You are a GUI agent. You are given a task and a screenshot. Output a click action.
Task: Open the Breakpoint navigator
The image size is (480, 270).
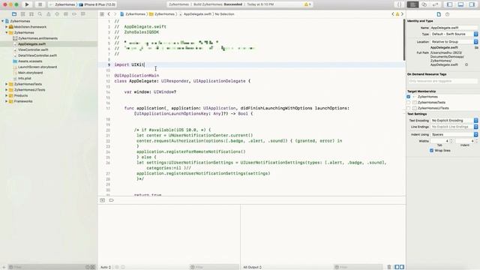[x=74, y=14]
